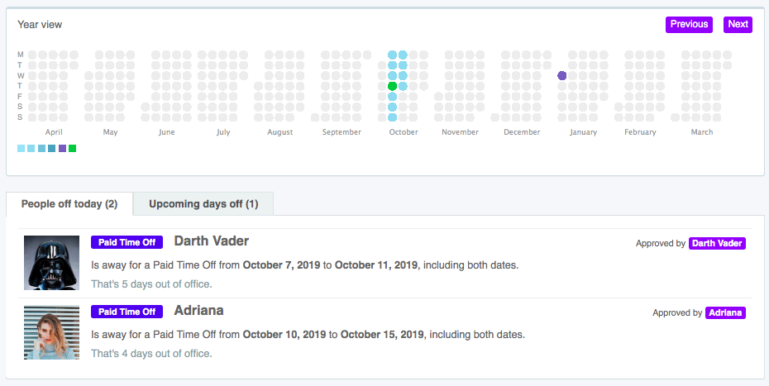Select the green today dot in October

click(x=392, y=86)
